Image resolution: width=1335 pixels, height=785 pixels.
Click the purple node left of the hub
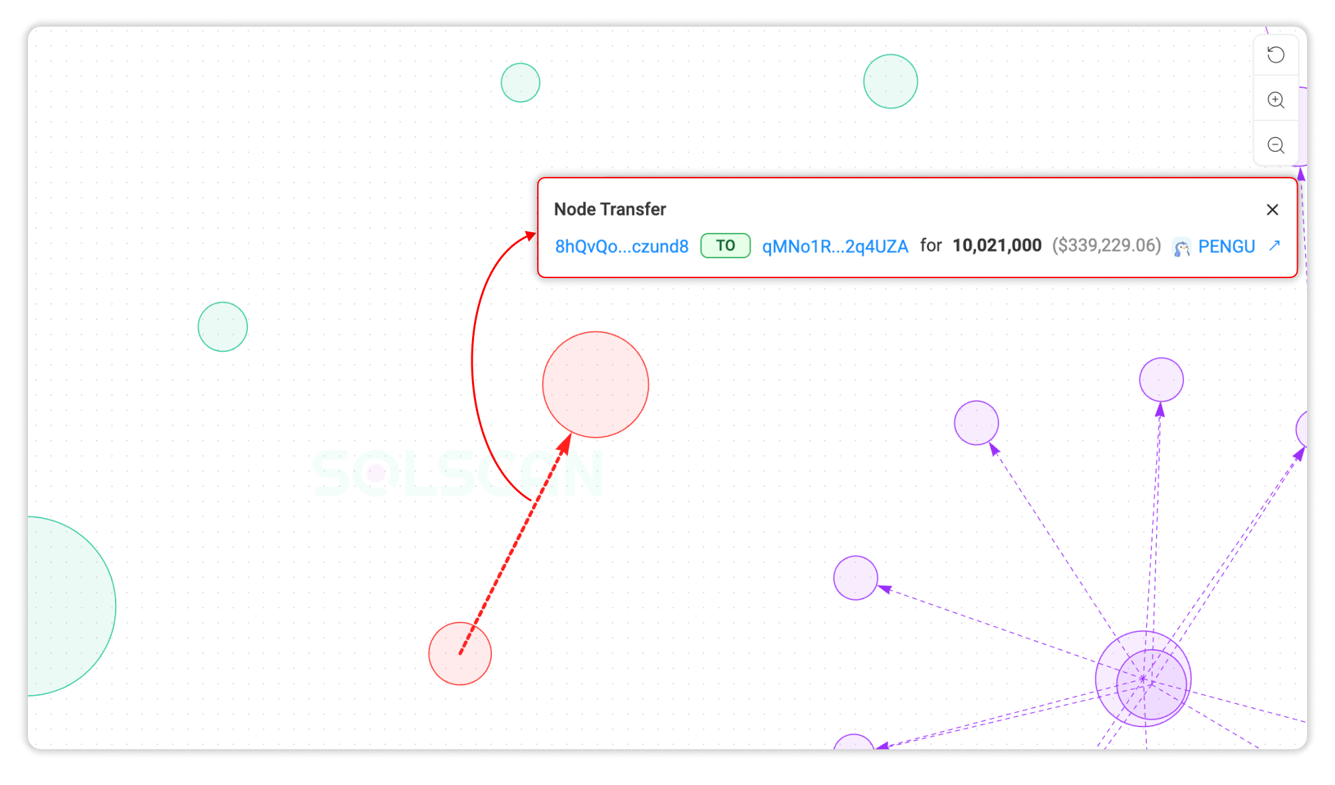click(856, 577)
